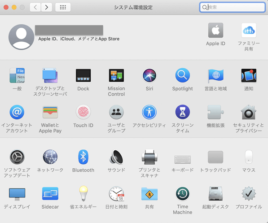Open ソフトウェアアップデート gear icon
268x223 pixels.
pyautogui.click(x=17, y=157)
